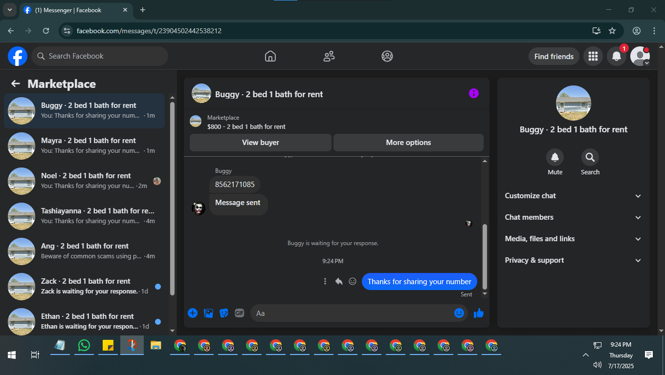Click the chat messages scrollbar thumb

[x=485, y=256]
